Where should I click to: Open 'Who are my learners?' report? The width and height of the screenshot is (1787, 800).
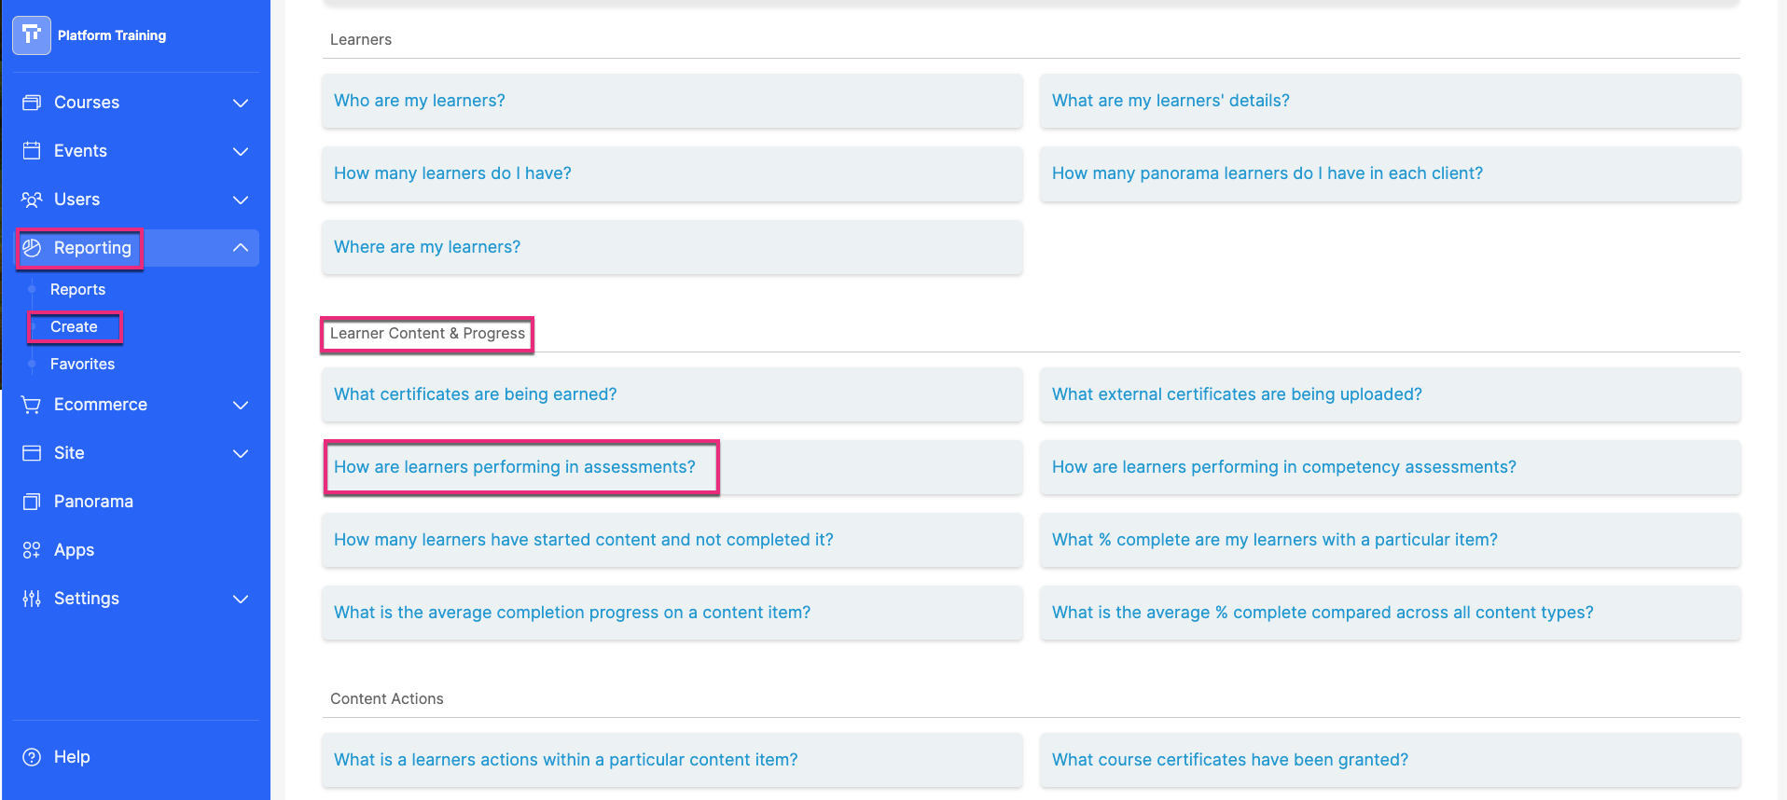click(x=672, y=101)
